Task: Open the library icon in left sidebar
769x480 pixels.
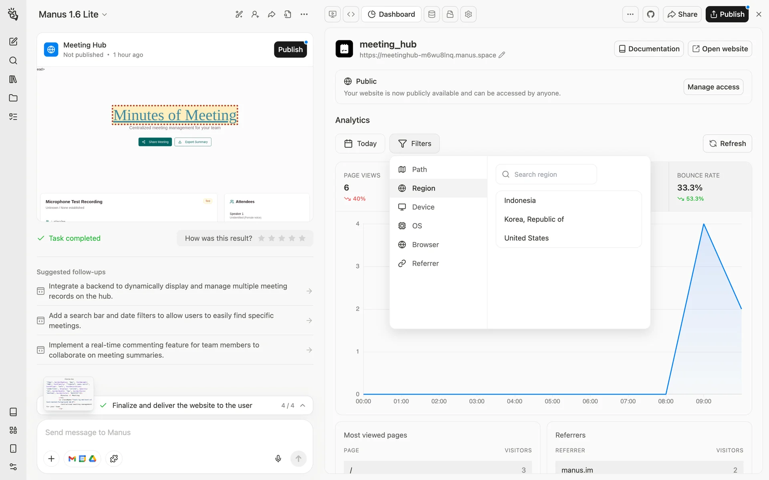Action: pyautogui.click(x=13, y=79)
